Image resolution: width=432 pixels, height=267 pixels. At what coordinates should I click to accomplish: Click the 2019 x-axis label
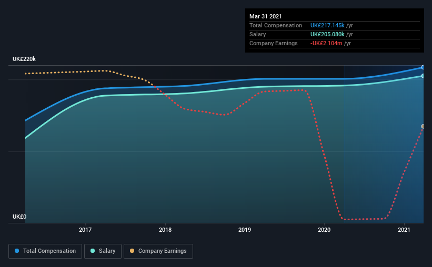click(245, 230)
